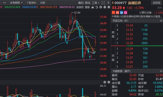
Task: Select sell level 5 price 33.34
Action: [x=129, y=25]
